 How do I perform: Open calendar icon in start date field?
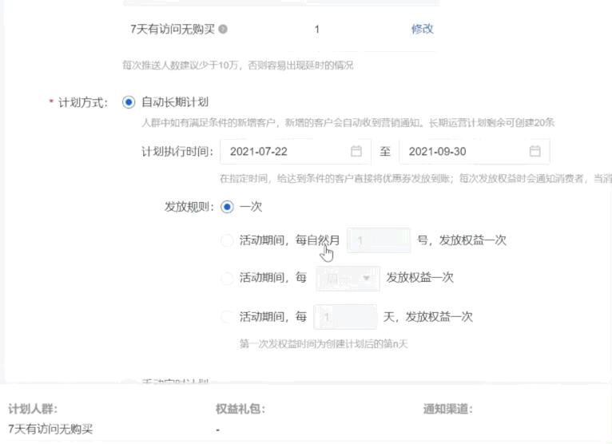356,151
